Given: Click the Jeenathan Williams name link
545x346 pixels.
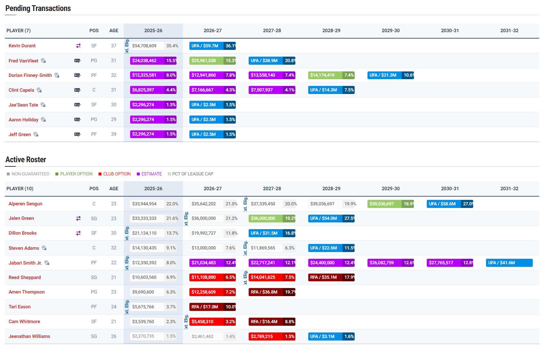Looking at the screenshot, I should [x=29, y=336].
